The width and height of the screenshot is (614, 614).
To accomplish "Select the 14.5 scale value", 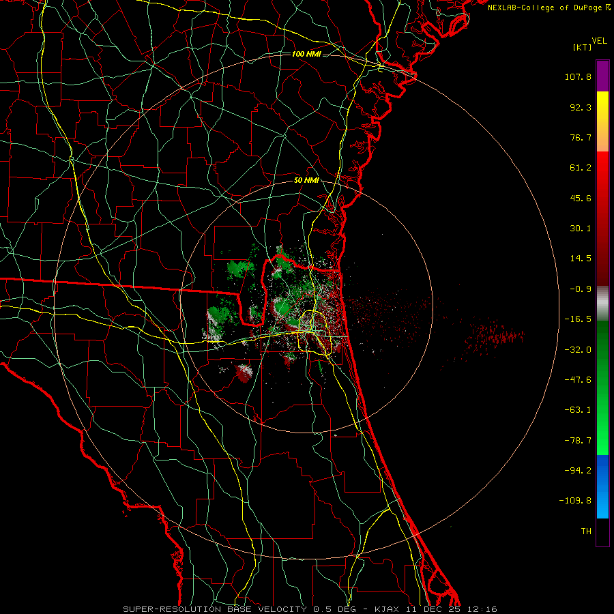I will point(581,259).
